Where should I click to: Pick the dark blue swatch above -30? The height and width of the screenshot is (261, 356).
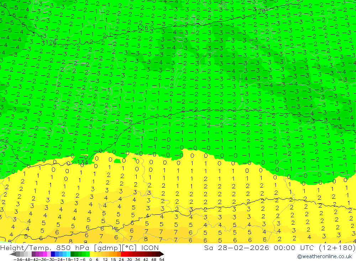coord(53,254)
